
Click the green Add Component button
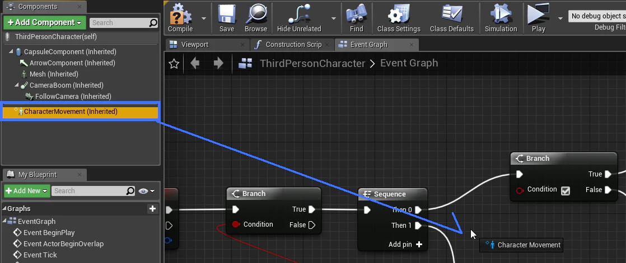coord(45,23)
